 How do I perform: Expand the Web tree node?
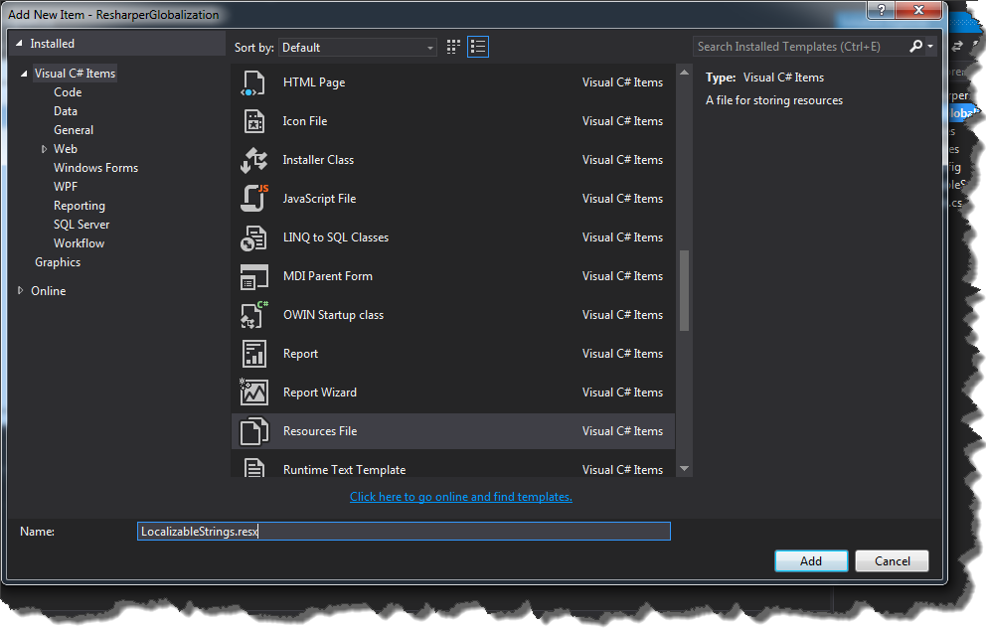[x=44, y=149]
